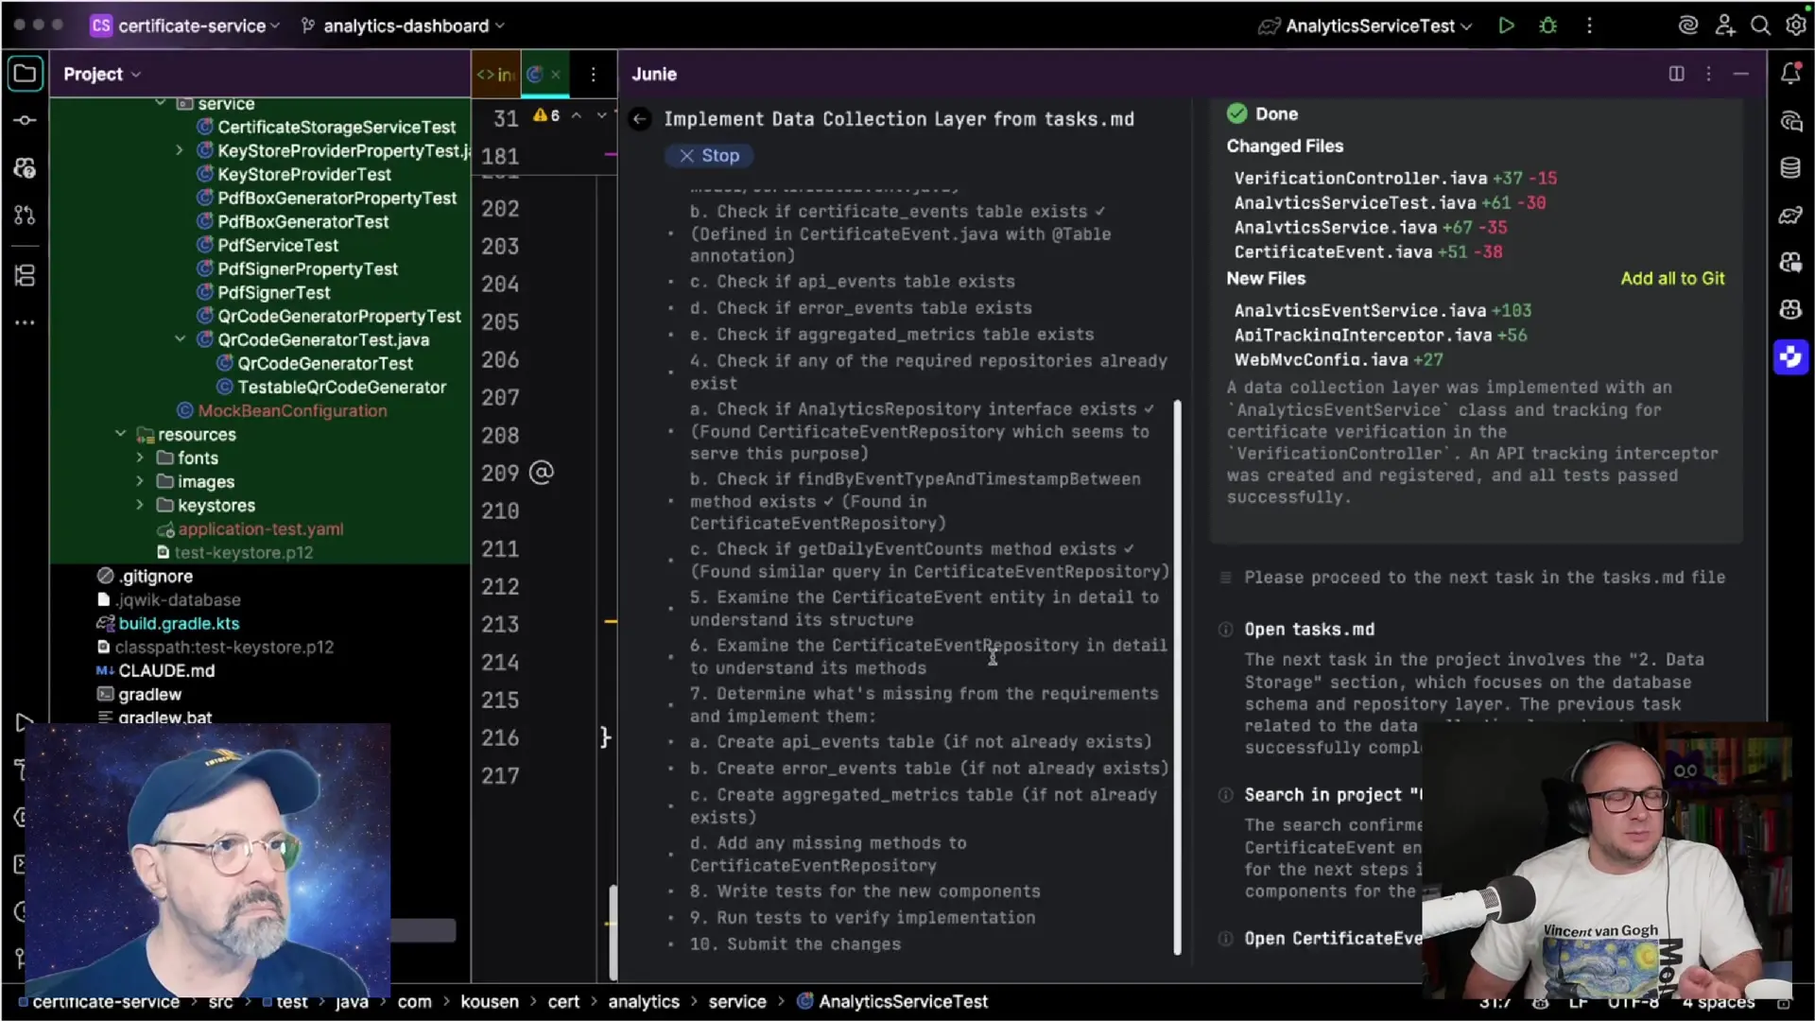
Task: Open analytics-dashboard branch dropdown
Action: 404,26
